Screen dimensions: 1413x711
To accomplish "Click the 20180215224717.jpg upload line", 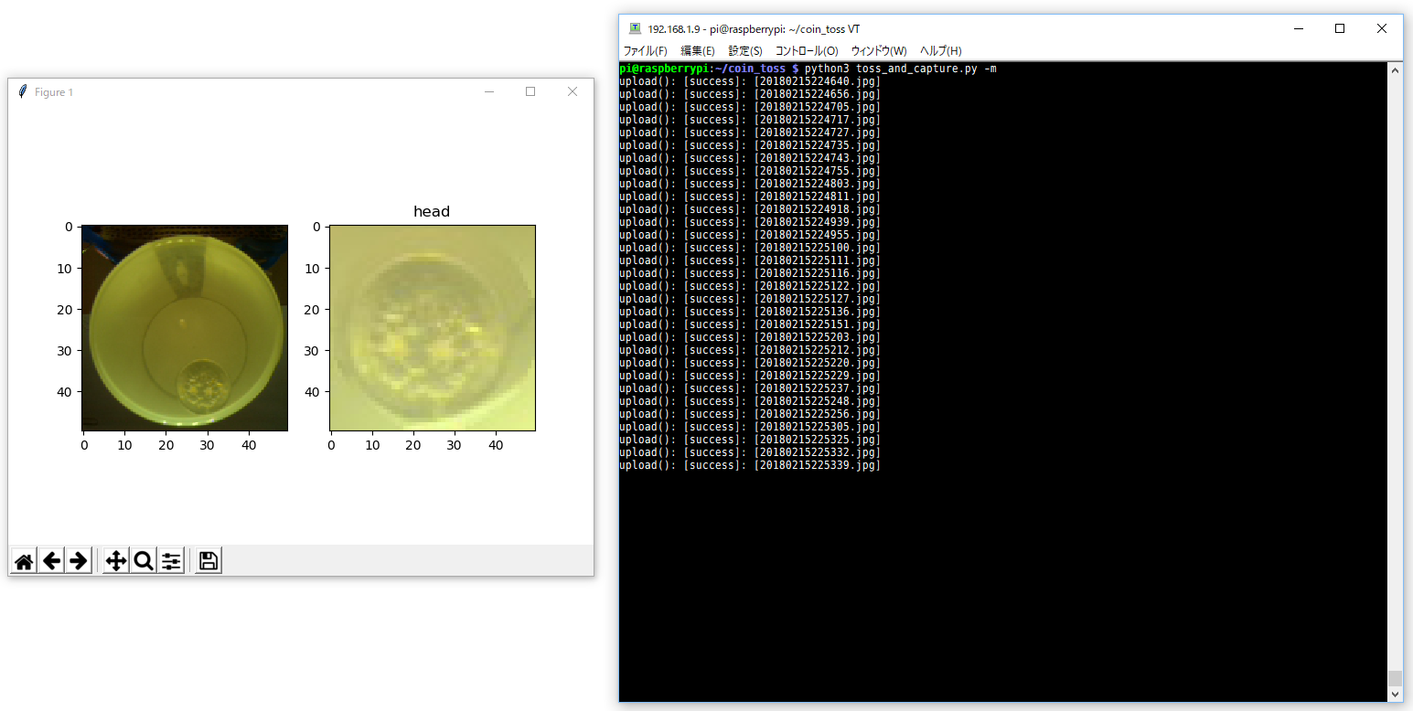I will pos(750,120).
